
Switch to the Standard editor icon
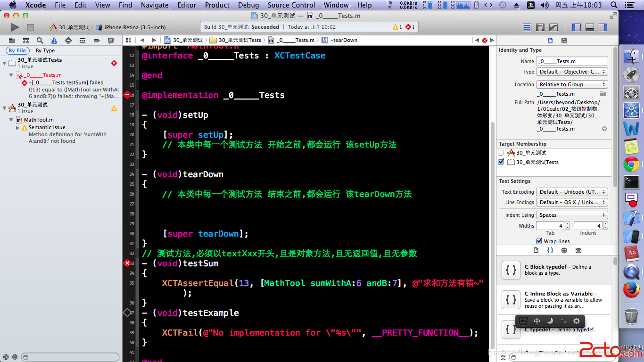527,27
